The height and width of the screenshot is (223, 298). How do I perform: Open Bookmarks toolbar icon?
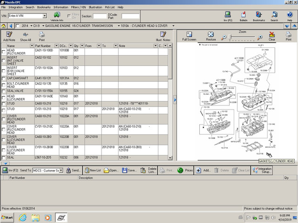[259, 15]
